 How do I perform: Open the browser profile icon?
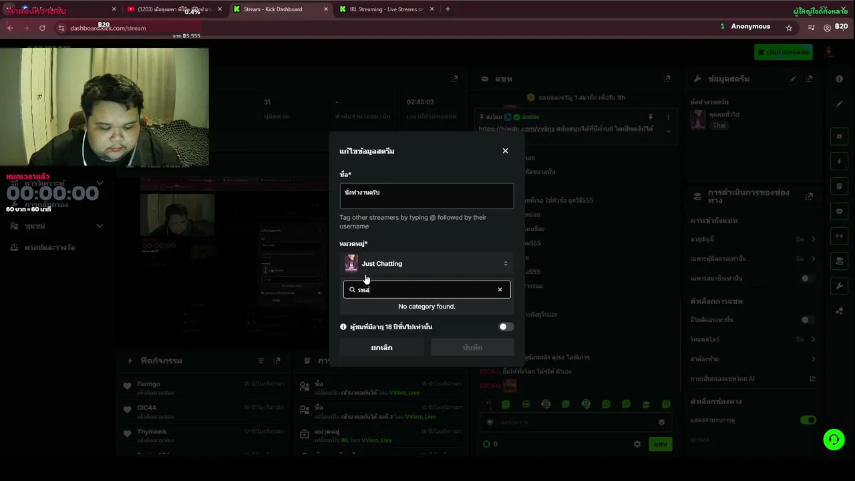[x=828, y=28]
